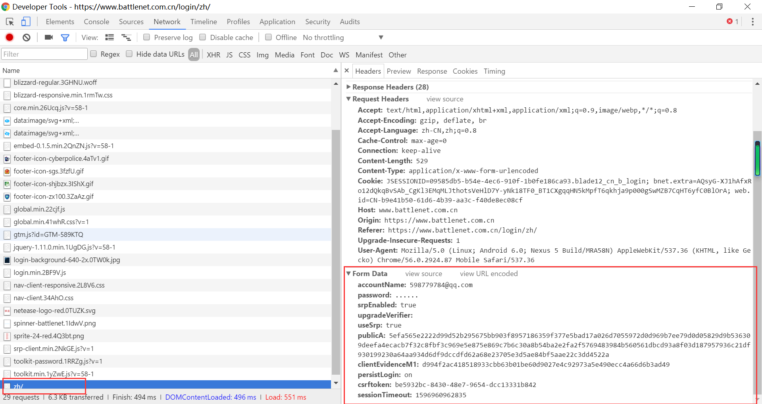
Task: Toggle the filter funnel icon
Action: coord(65,38)
